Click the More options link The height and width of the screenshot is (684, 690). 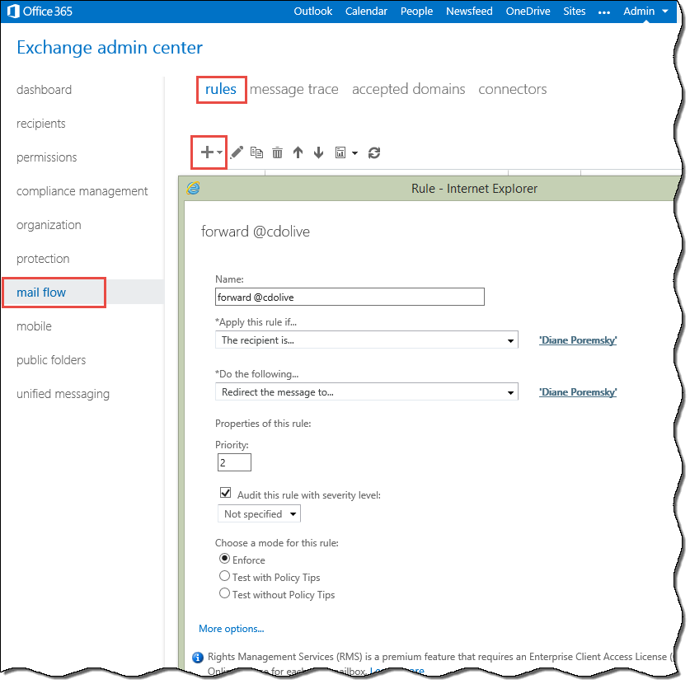click(231, 629)
